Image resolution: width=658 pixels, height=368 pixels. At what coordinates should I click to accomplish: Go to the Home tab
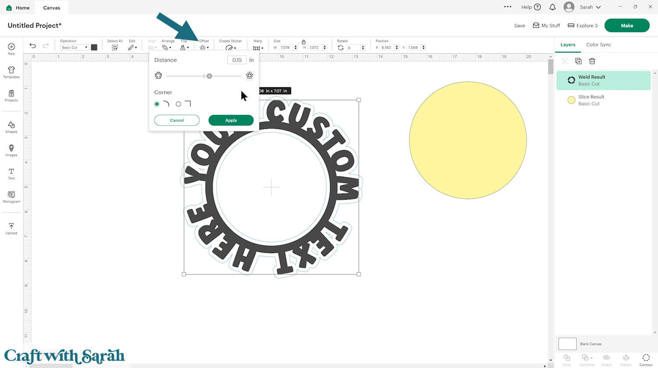coord(18,8)
